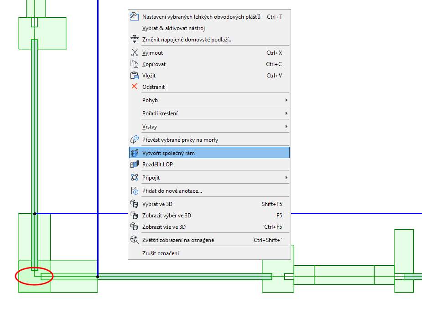The image size is (422, 309).
Task: Select Zvětšit zobrazení na označené
Action: (209, 240)
